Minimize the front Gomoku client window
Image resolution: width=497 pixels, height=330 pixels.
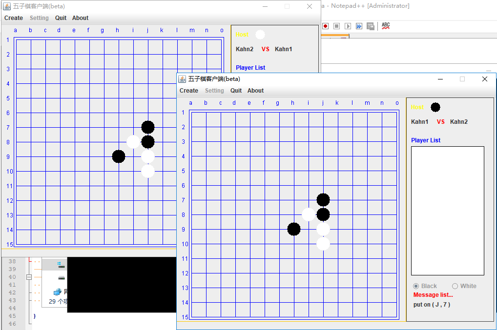point(440,79)
